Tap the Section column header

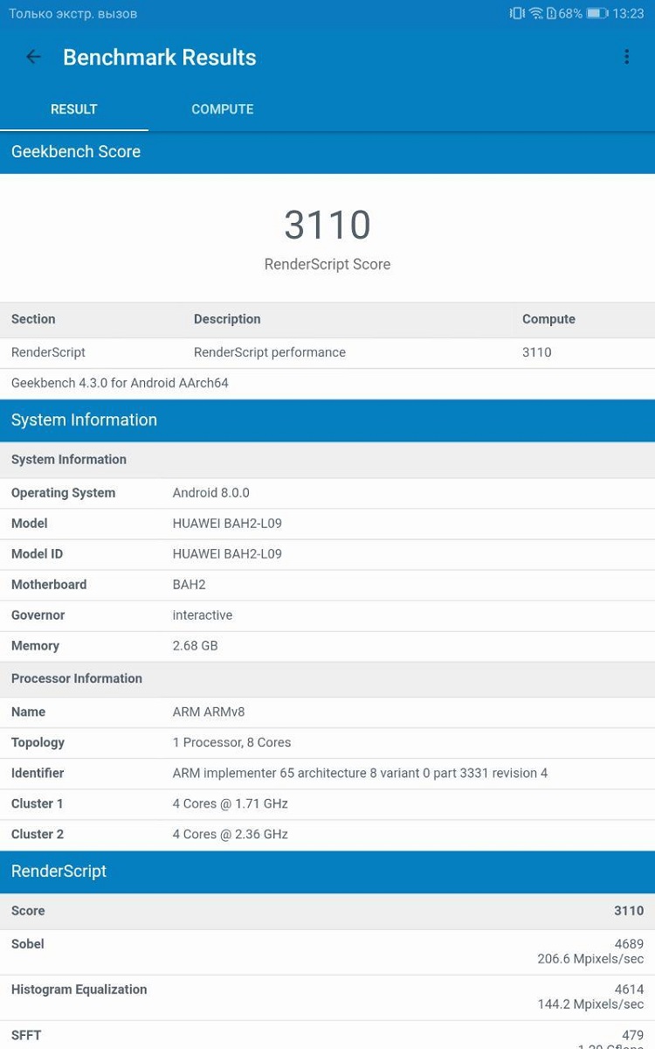click(x=33, y=319)
